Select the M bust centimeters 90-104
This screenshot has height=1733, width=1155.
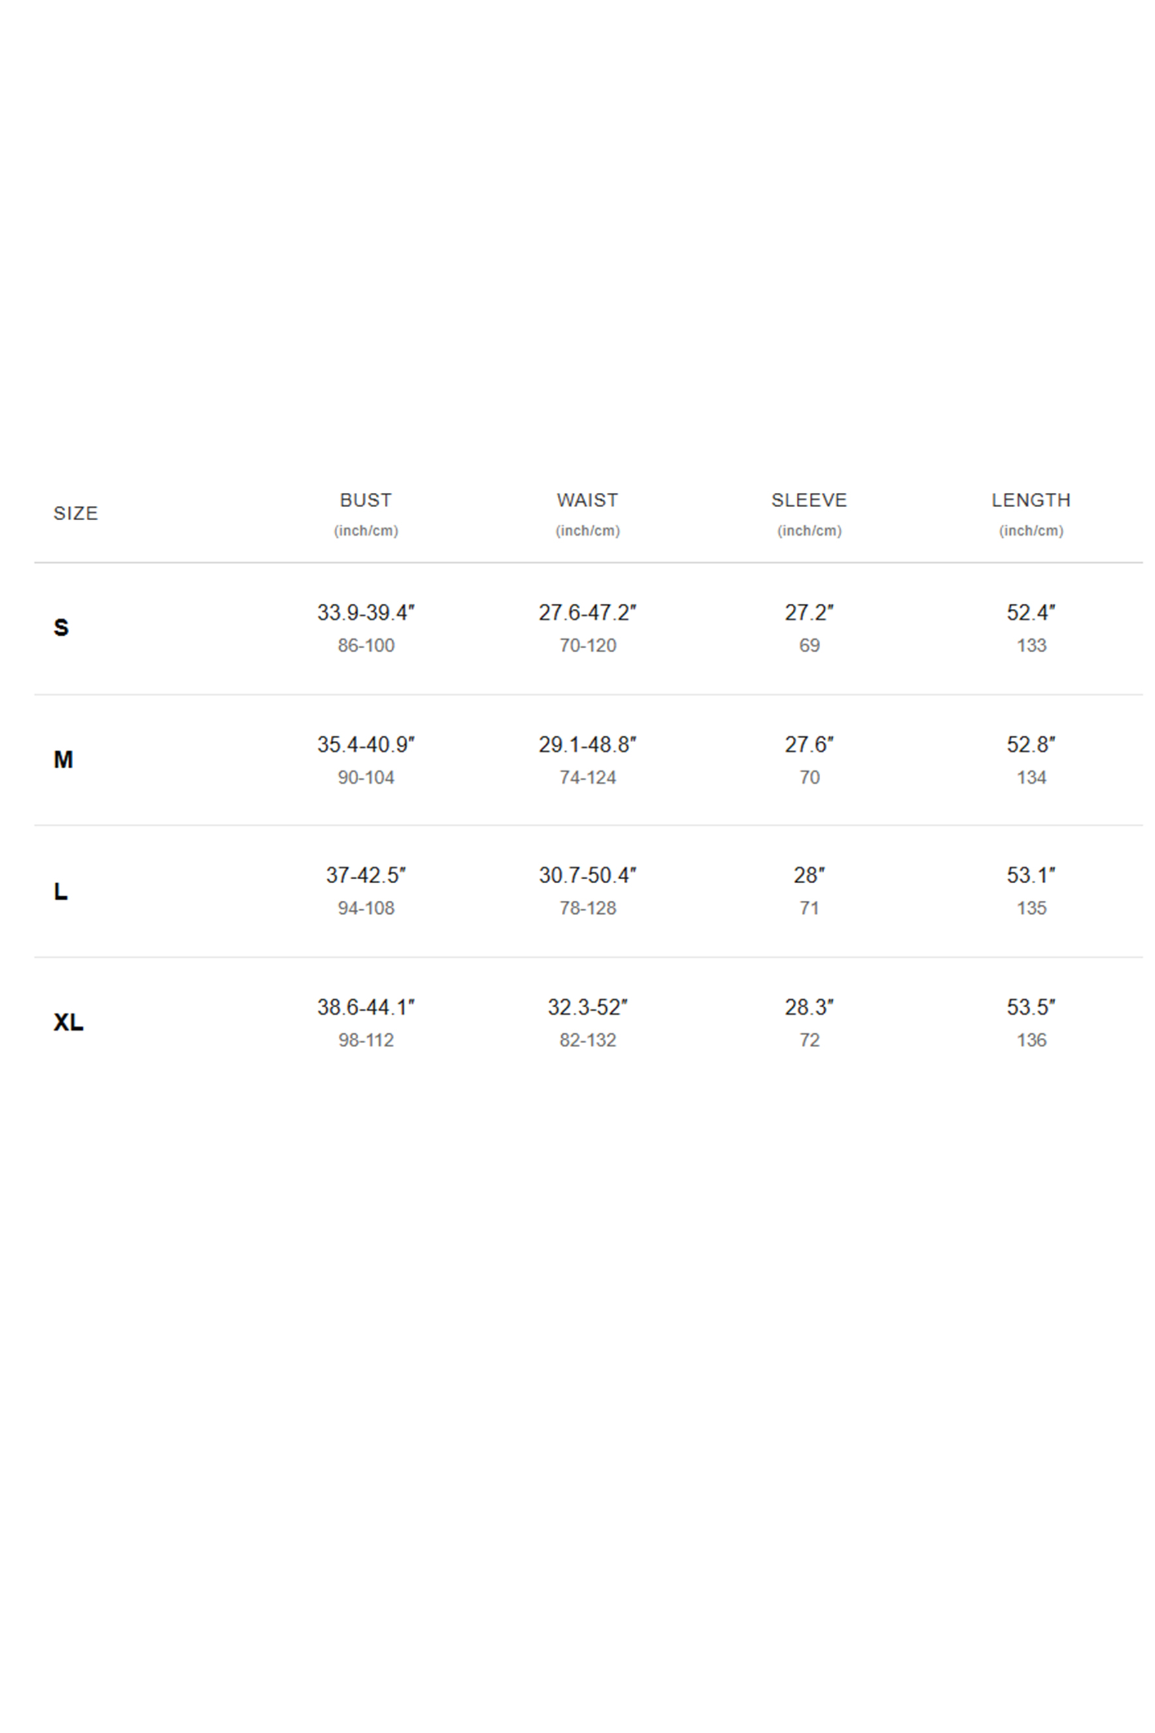[x=366, y=777]
